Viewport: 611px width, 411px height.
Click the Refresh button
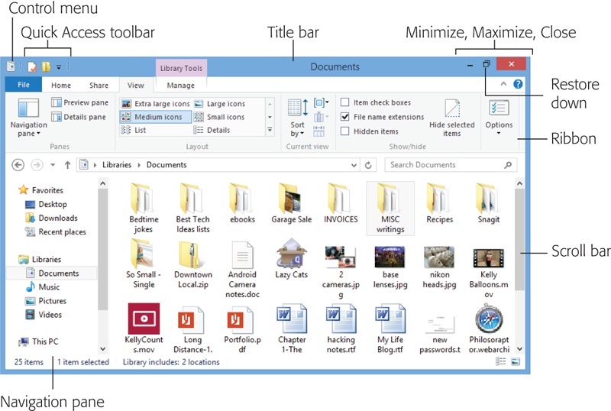[368, 165]
